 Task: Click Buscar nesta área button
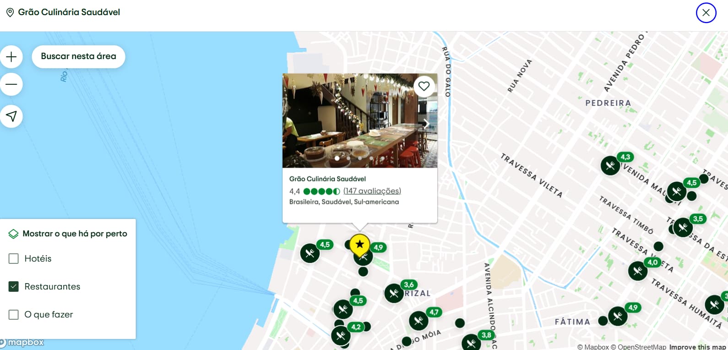click(78, 57)
